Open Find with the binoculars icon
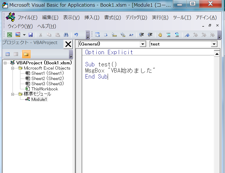This screenshot has width=225, height=173. click(66, 35)
